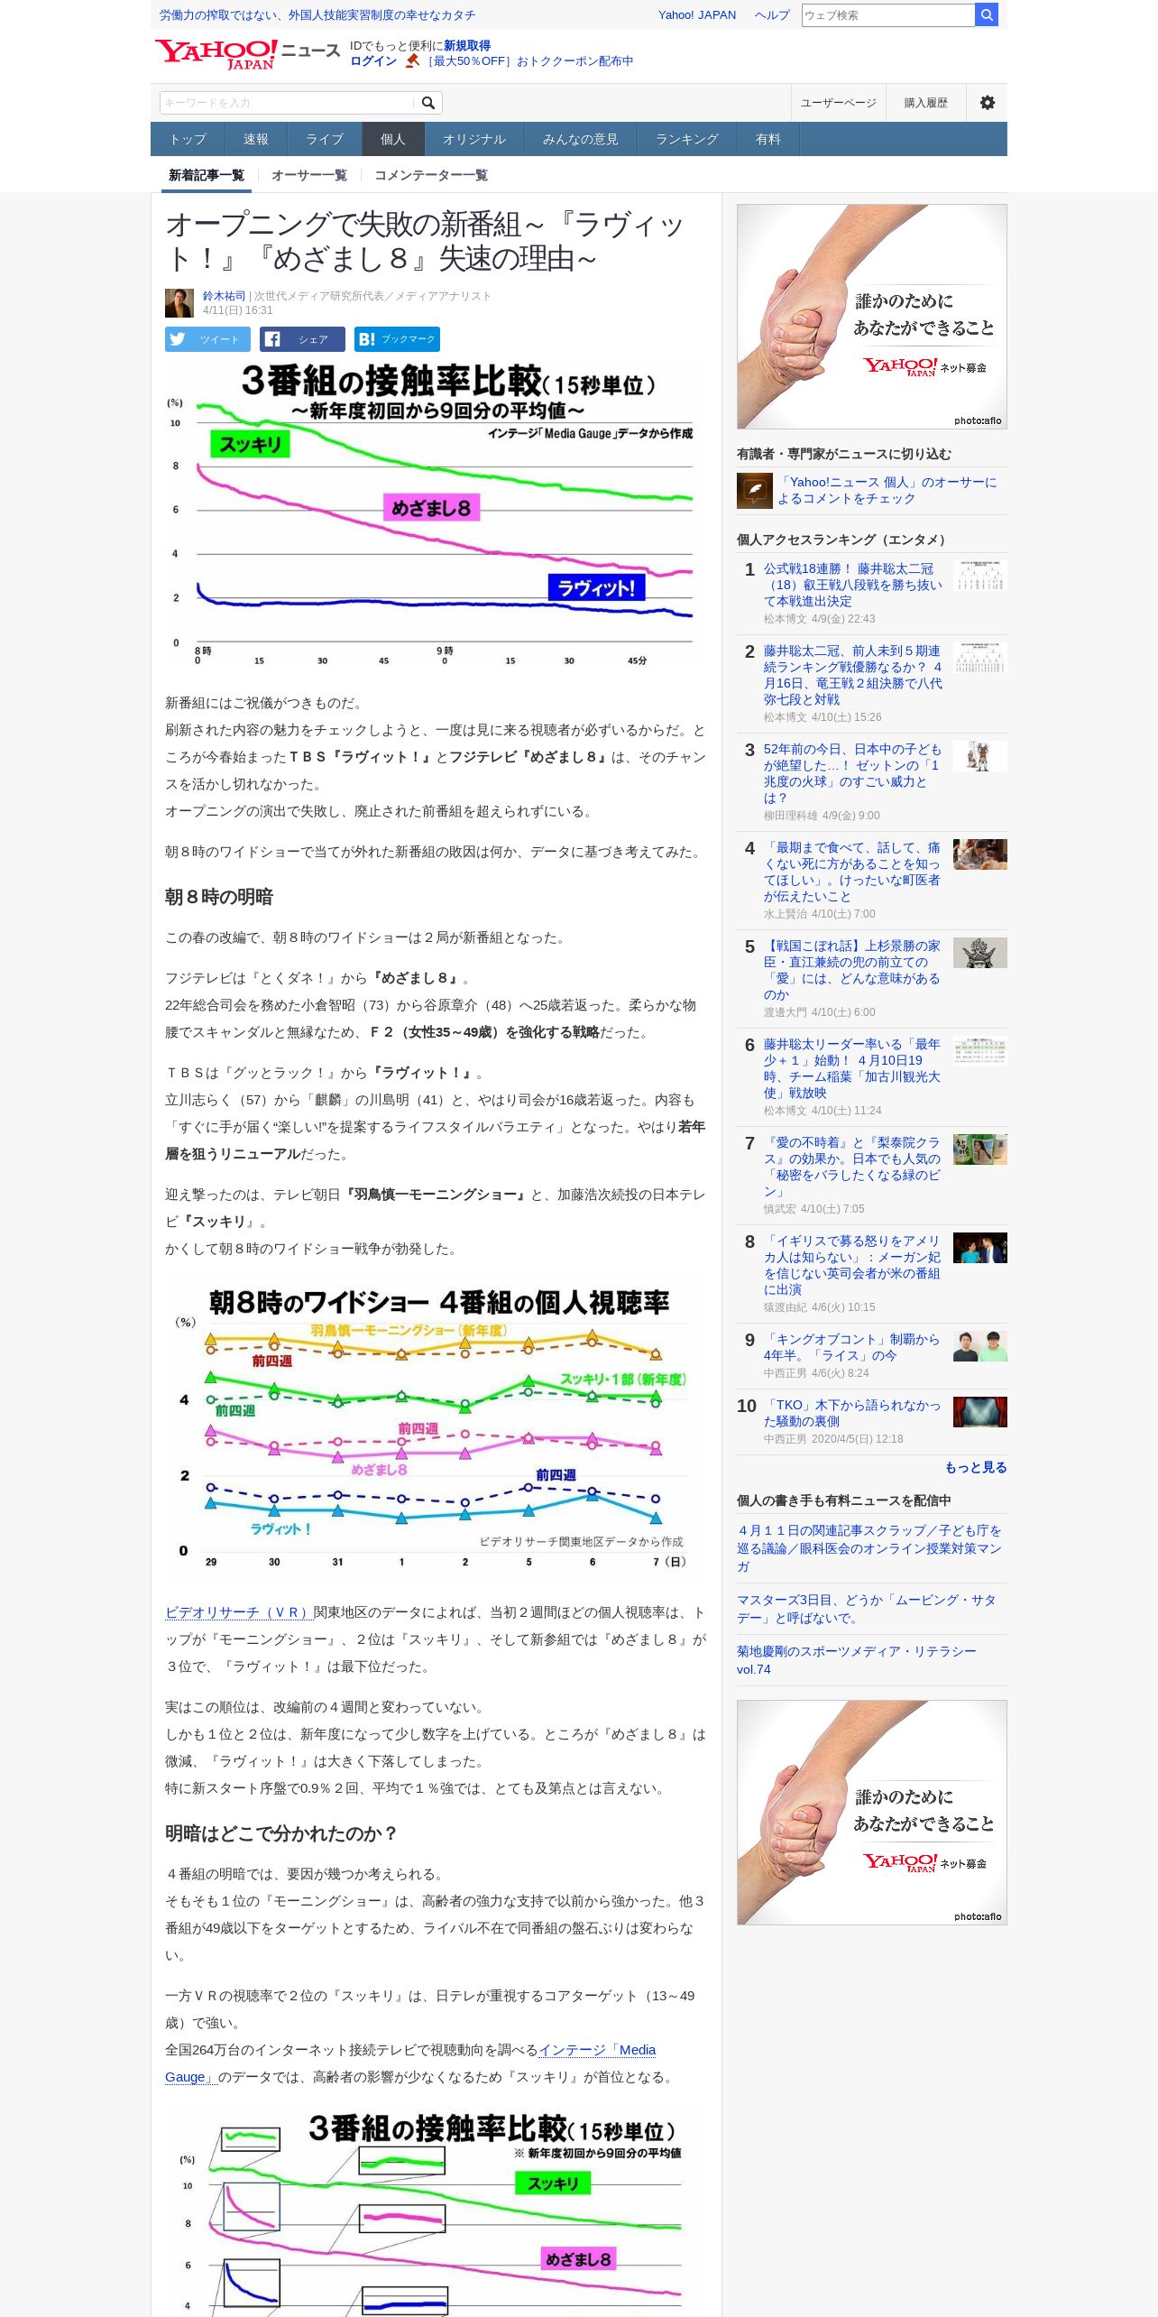Click the top banner 外国人技能実習制度 link

pos(317,15)
